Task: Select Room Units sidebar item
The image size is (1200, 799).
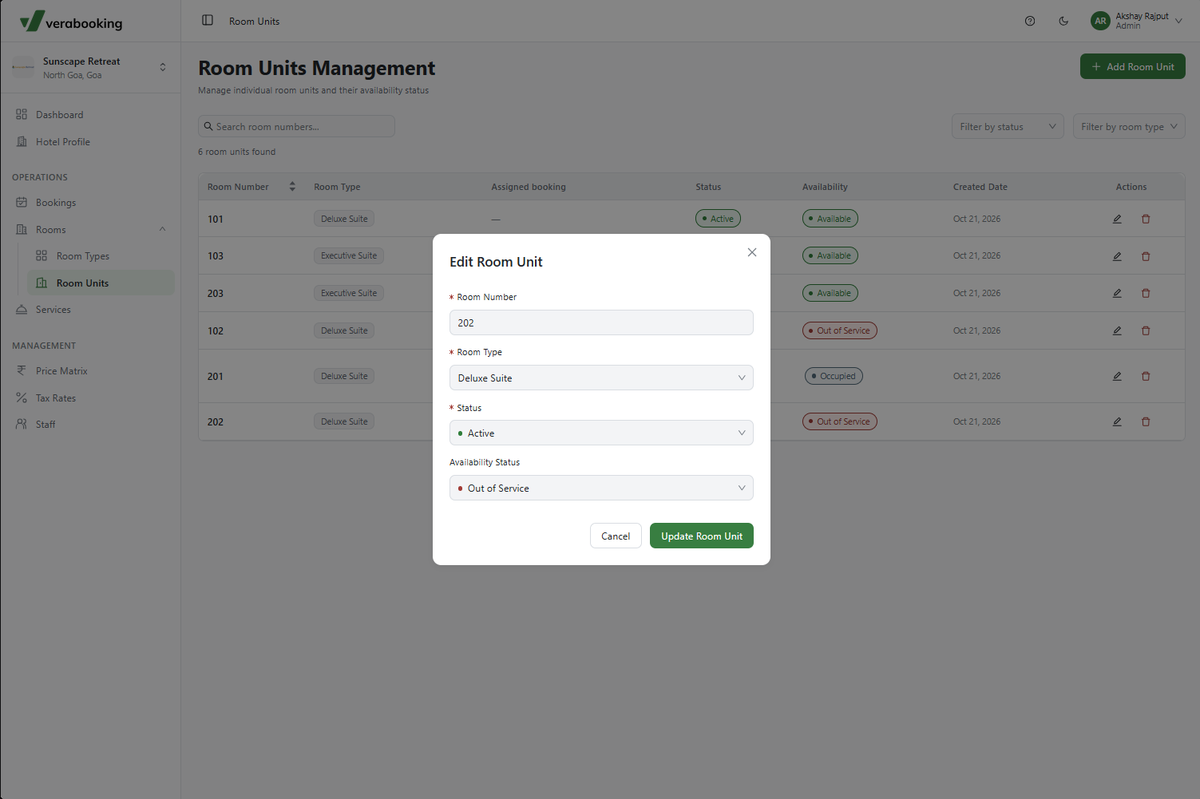Action: pos(101,283)
